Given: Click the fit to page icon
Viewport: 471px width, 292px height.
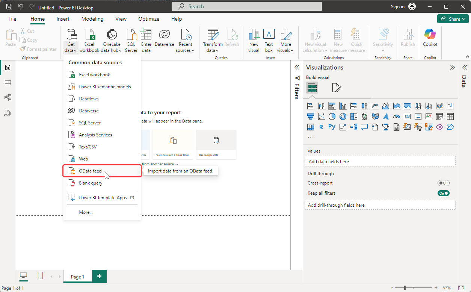Looking at the screenshot, I should pyautogui.click(x=462, y=288).
